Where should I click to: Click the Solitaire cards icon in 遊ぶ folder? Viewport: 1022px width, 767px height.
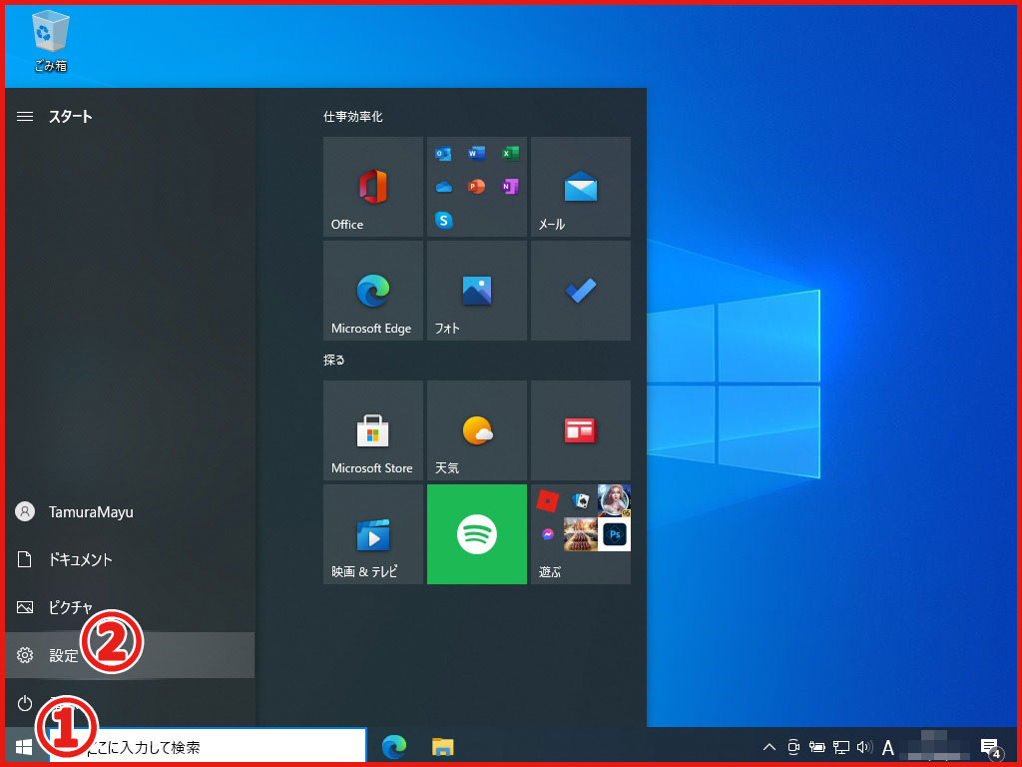tap(581, 501)
